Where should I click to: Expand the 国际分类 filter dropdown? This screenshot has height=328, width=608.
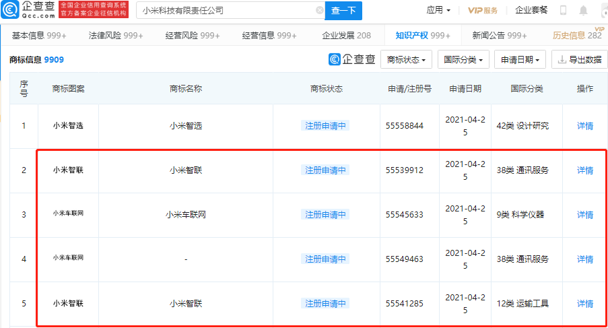(x=463, y=60)
